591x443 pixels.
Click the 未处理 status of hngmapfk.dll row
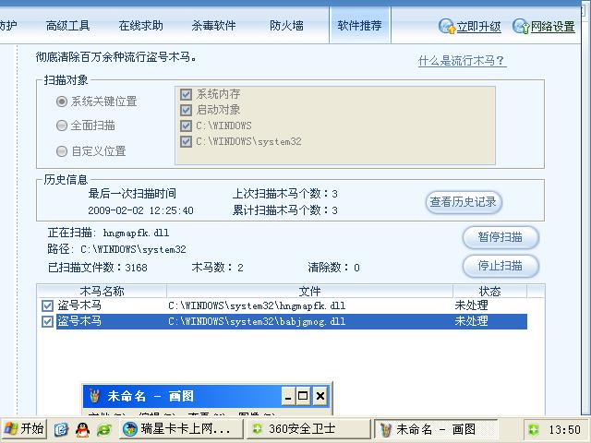point(472,305)
